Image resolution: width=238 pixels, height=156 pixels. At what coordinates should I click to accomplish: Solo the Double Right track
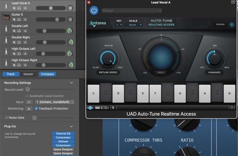click(x=19, y=42)
